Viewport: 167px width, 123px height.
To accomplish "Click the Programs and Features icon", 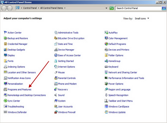I will pyautogui.click(x=5, y=89).
